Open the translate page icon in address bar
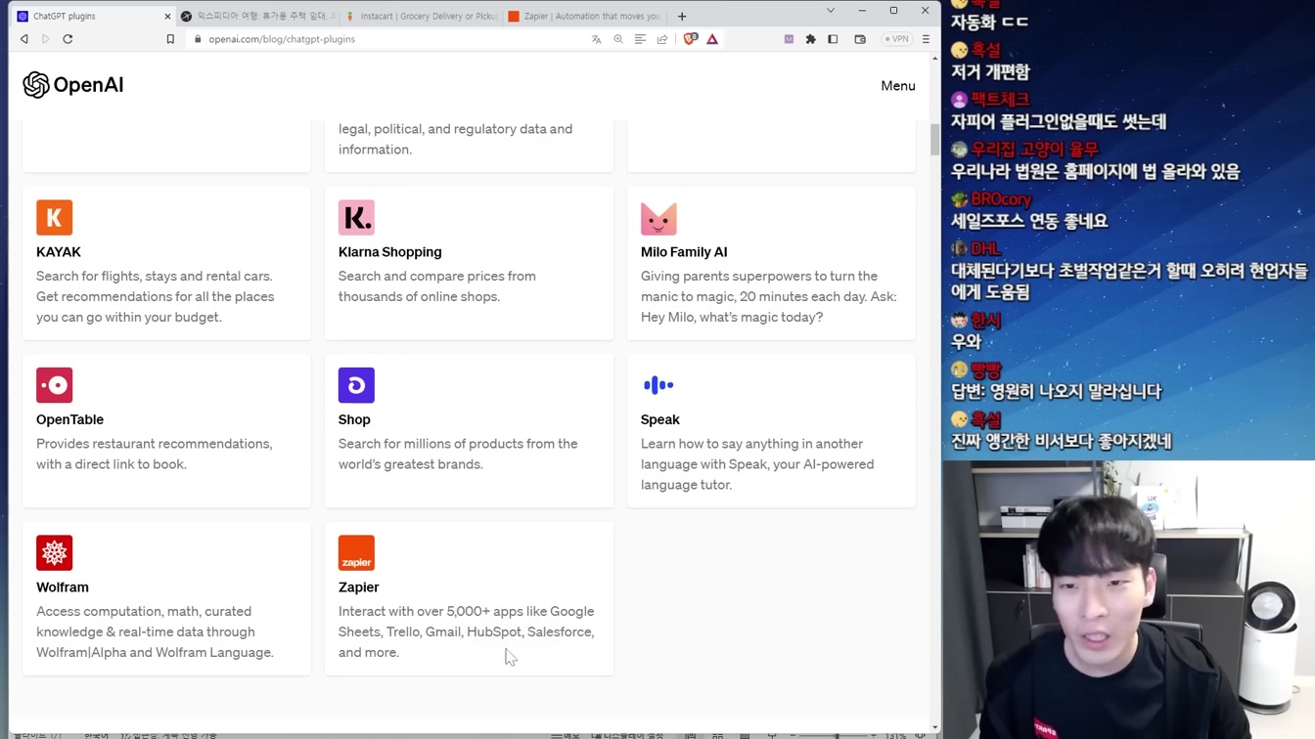Screen dimensions: 1315x739 pos(597,39)
